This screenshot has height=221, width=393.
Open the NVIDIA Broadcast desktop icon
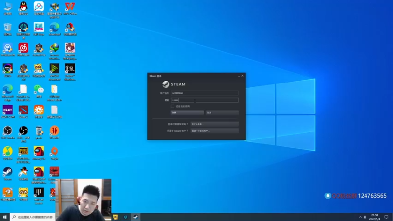(55, 72)
